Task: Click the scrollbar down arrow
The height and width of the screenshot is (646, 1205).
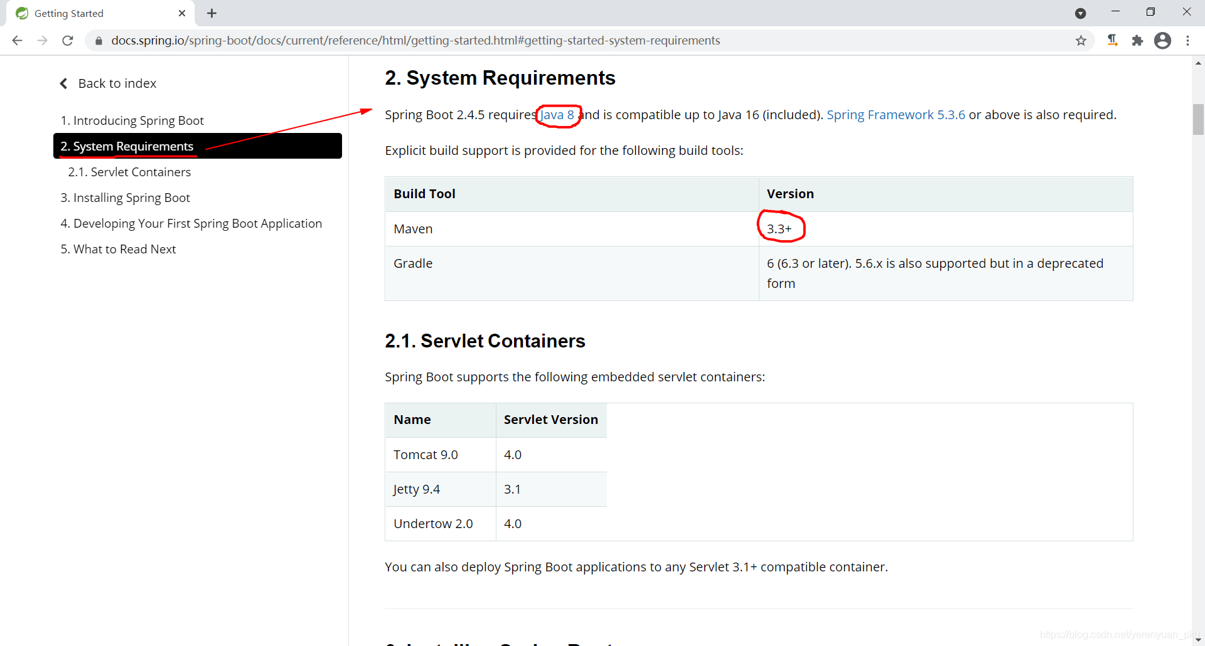Action: coord(1198,640)
